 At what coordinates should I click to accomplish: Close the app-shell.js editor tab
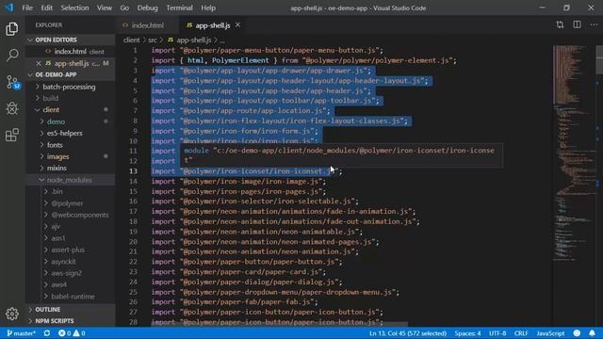tap(237, 25)
